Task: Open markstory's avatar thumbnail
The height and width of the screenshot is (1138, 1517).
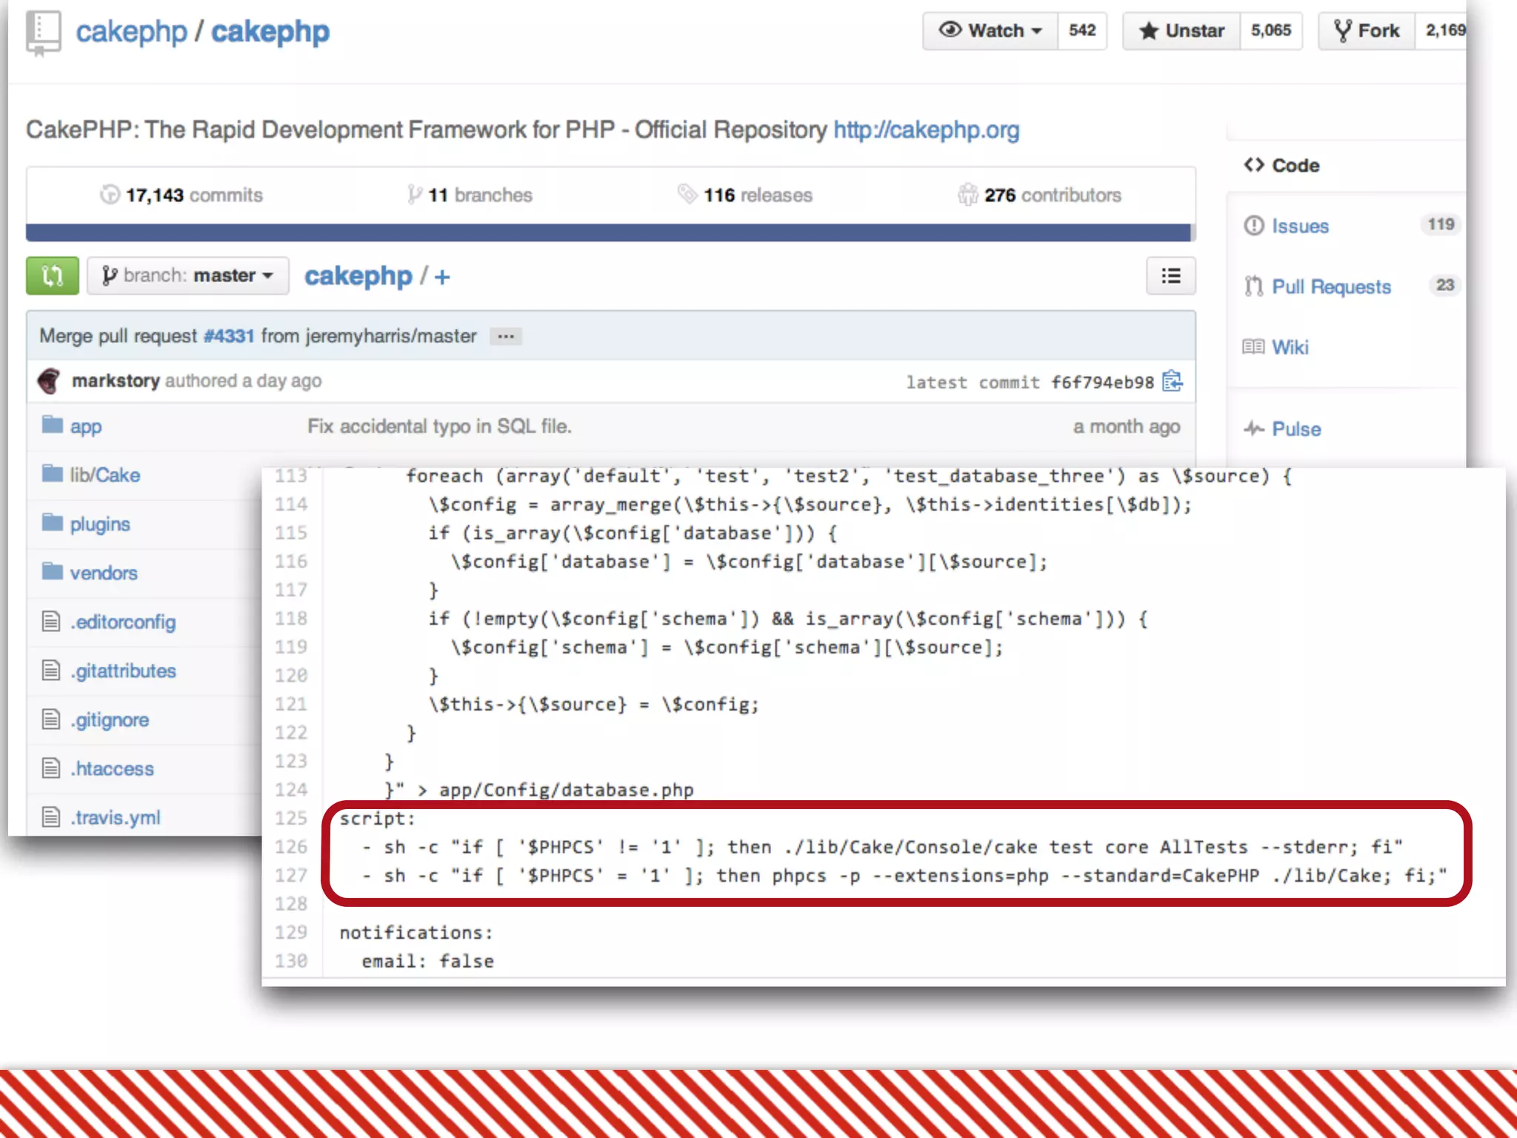Action: pos(50,381)
